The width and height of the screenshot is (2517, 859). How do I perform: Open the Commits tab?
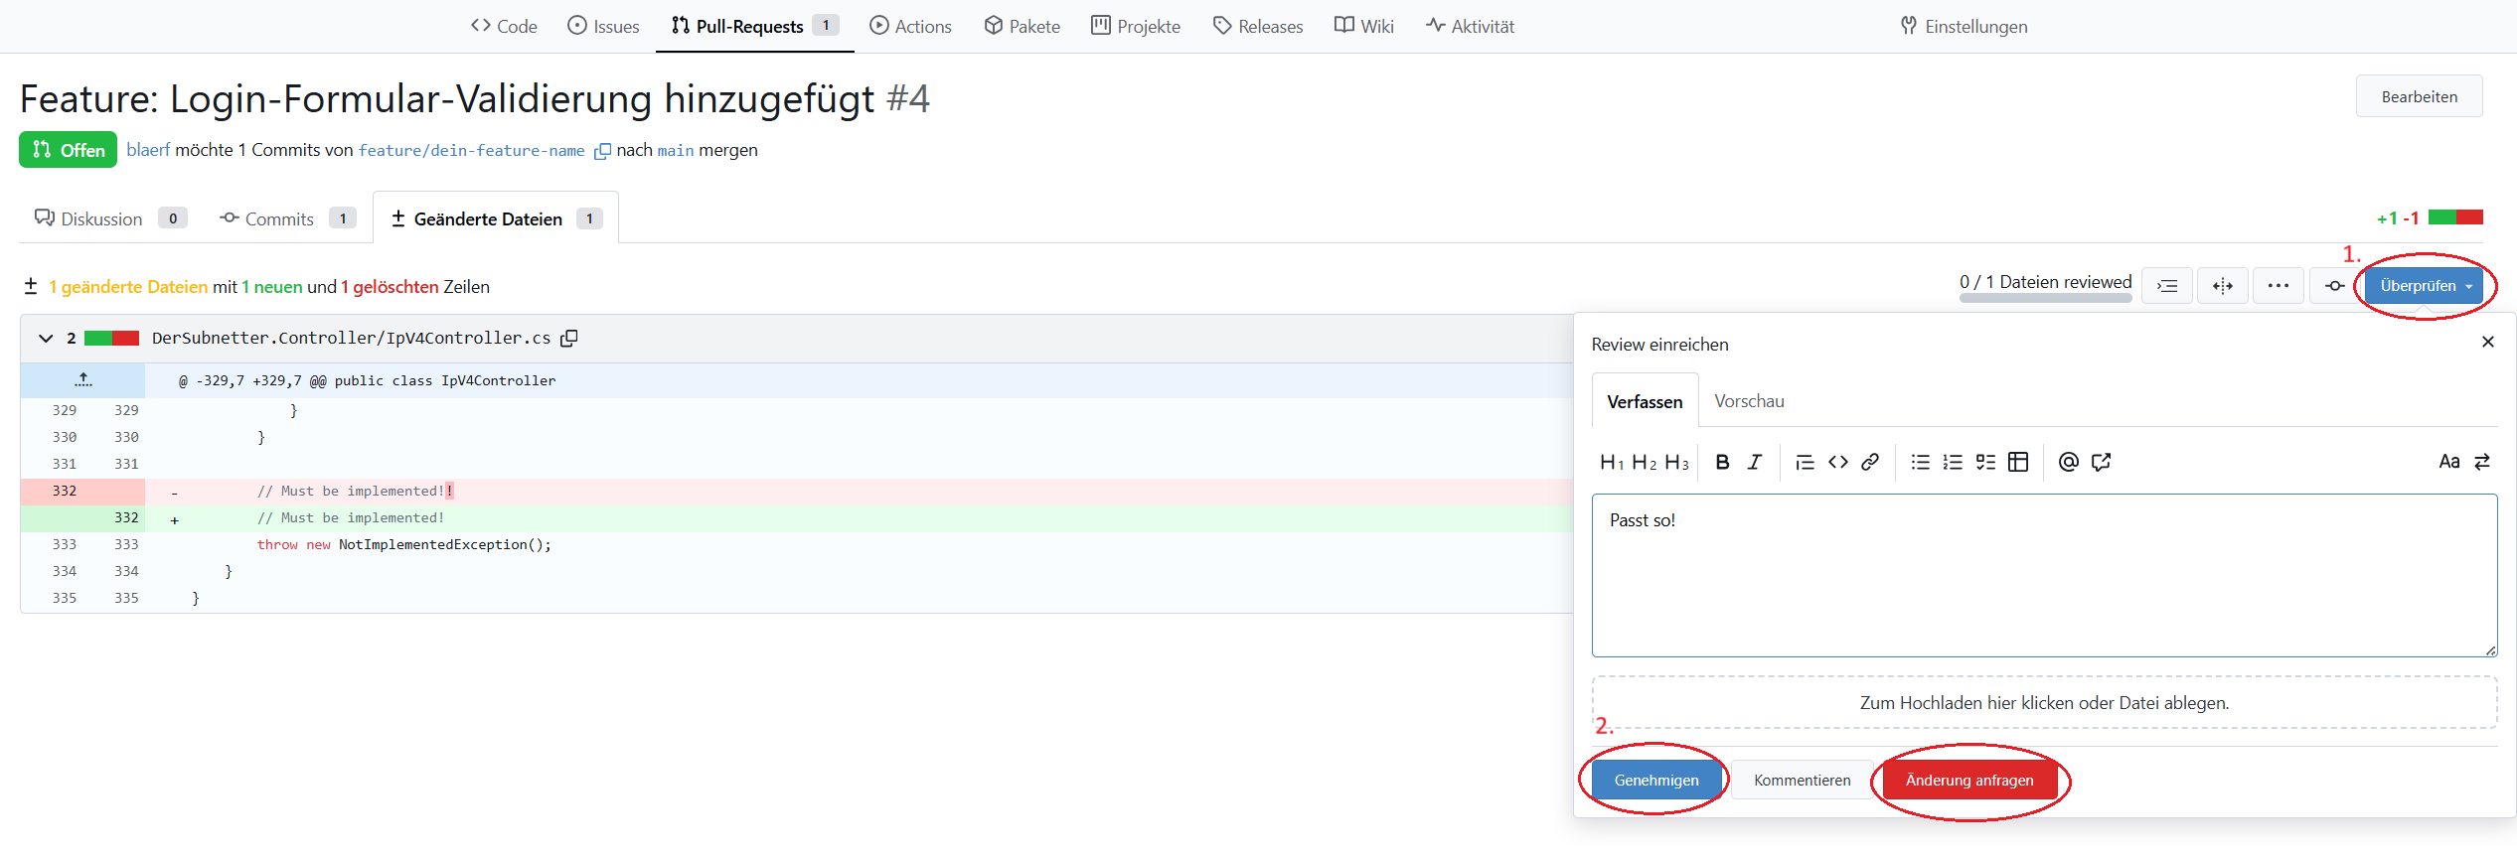(279, 218)
